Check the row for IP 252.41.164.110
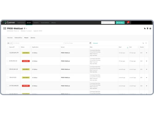The height and width of the screenshot is (115, 154). pos(8,69)
